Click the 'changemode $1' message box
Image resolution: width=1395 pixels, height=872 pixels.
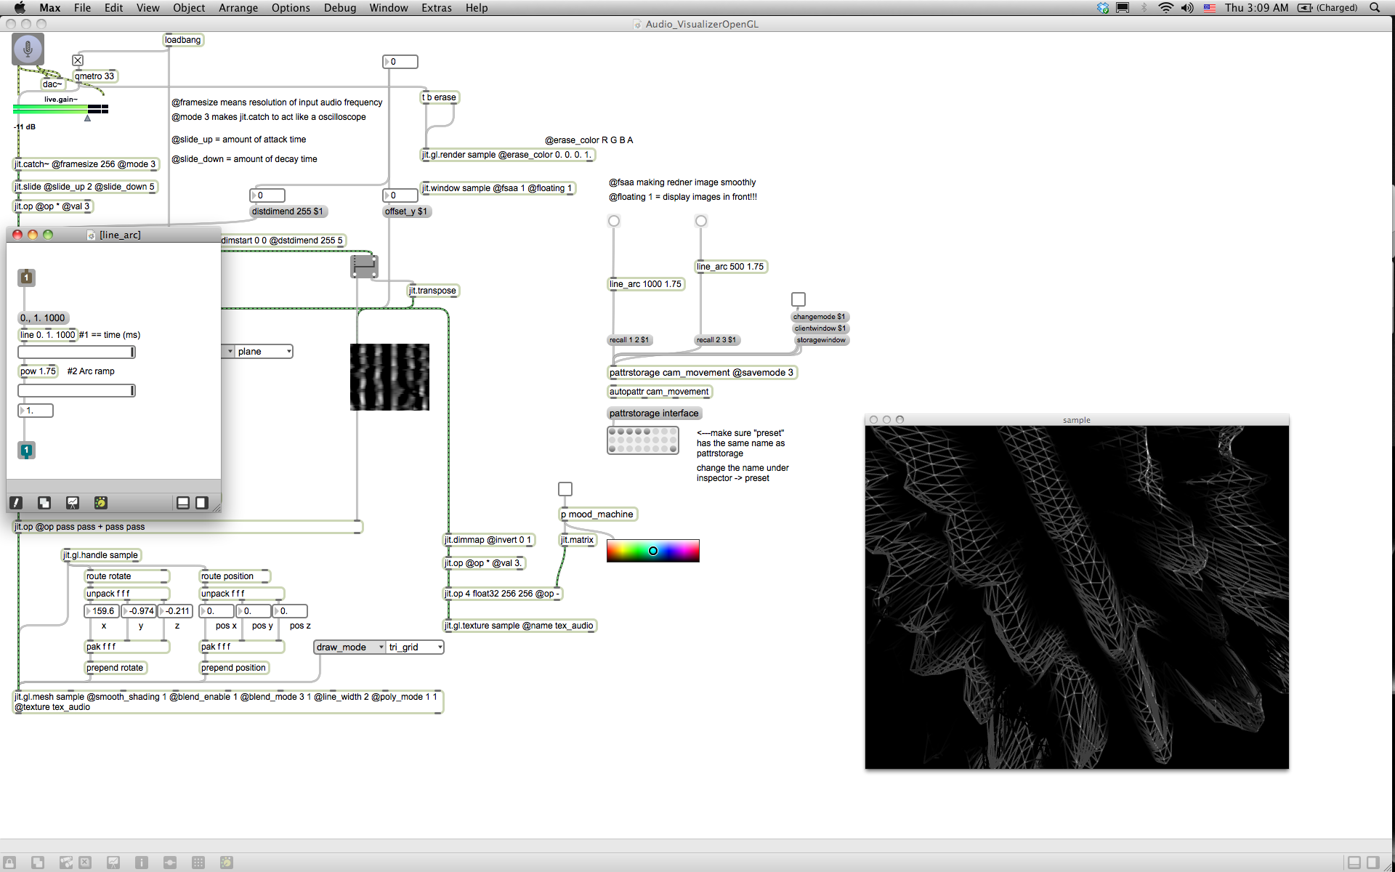(x=819, y=317)
